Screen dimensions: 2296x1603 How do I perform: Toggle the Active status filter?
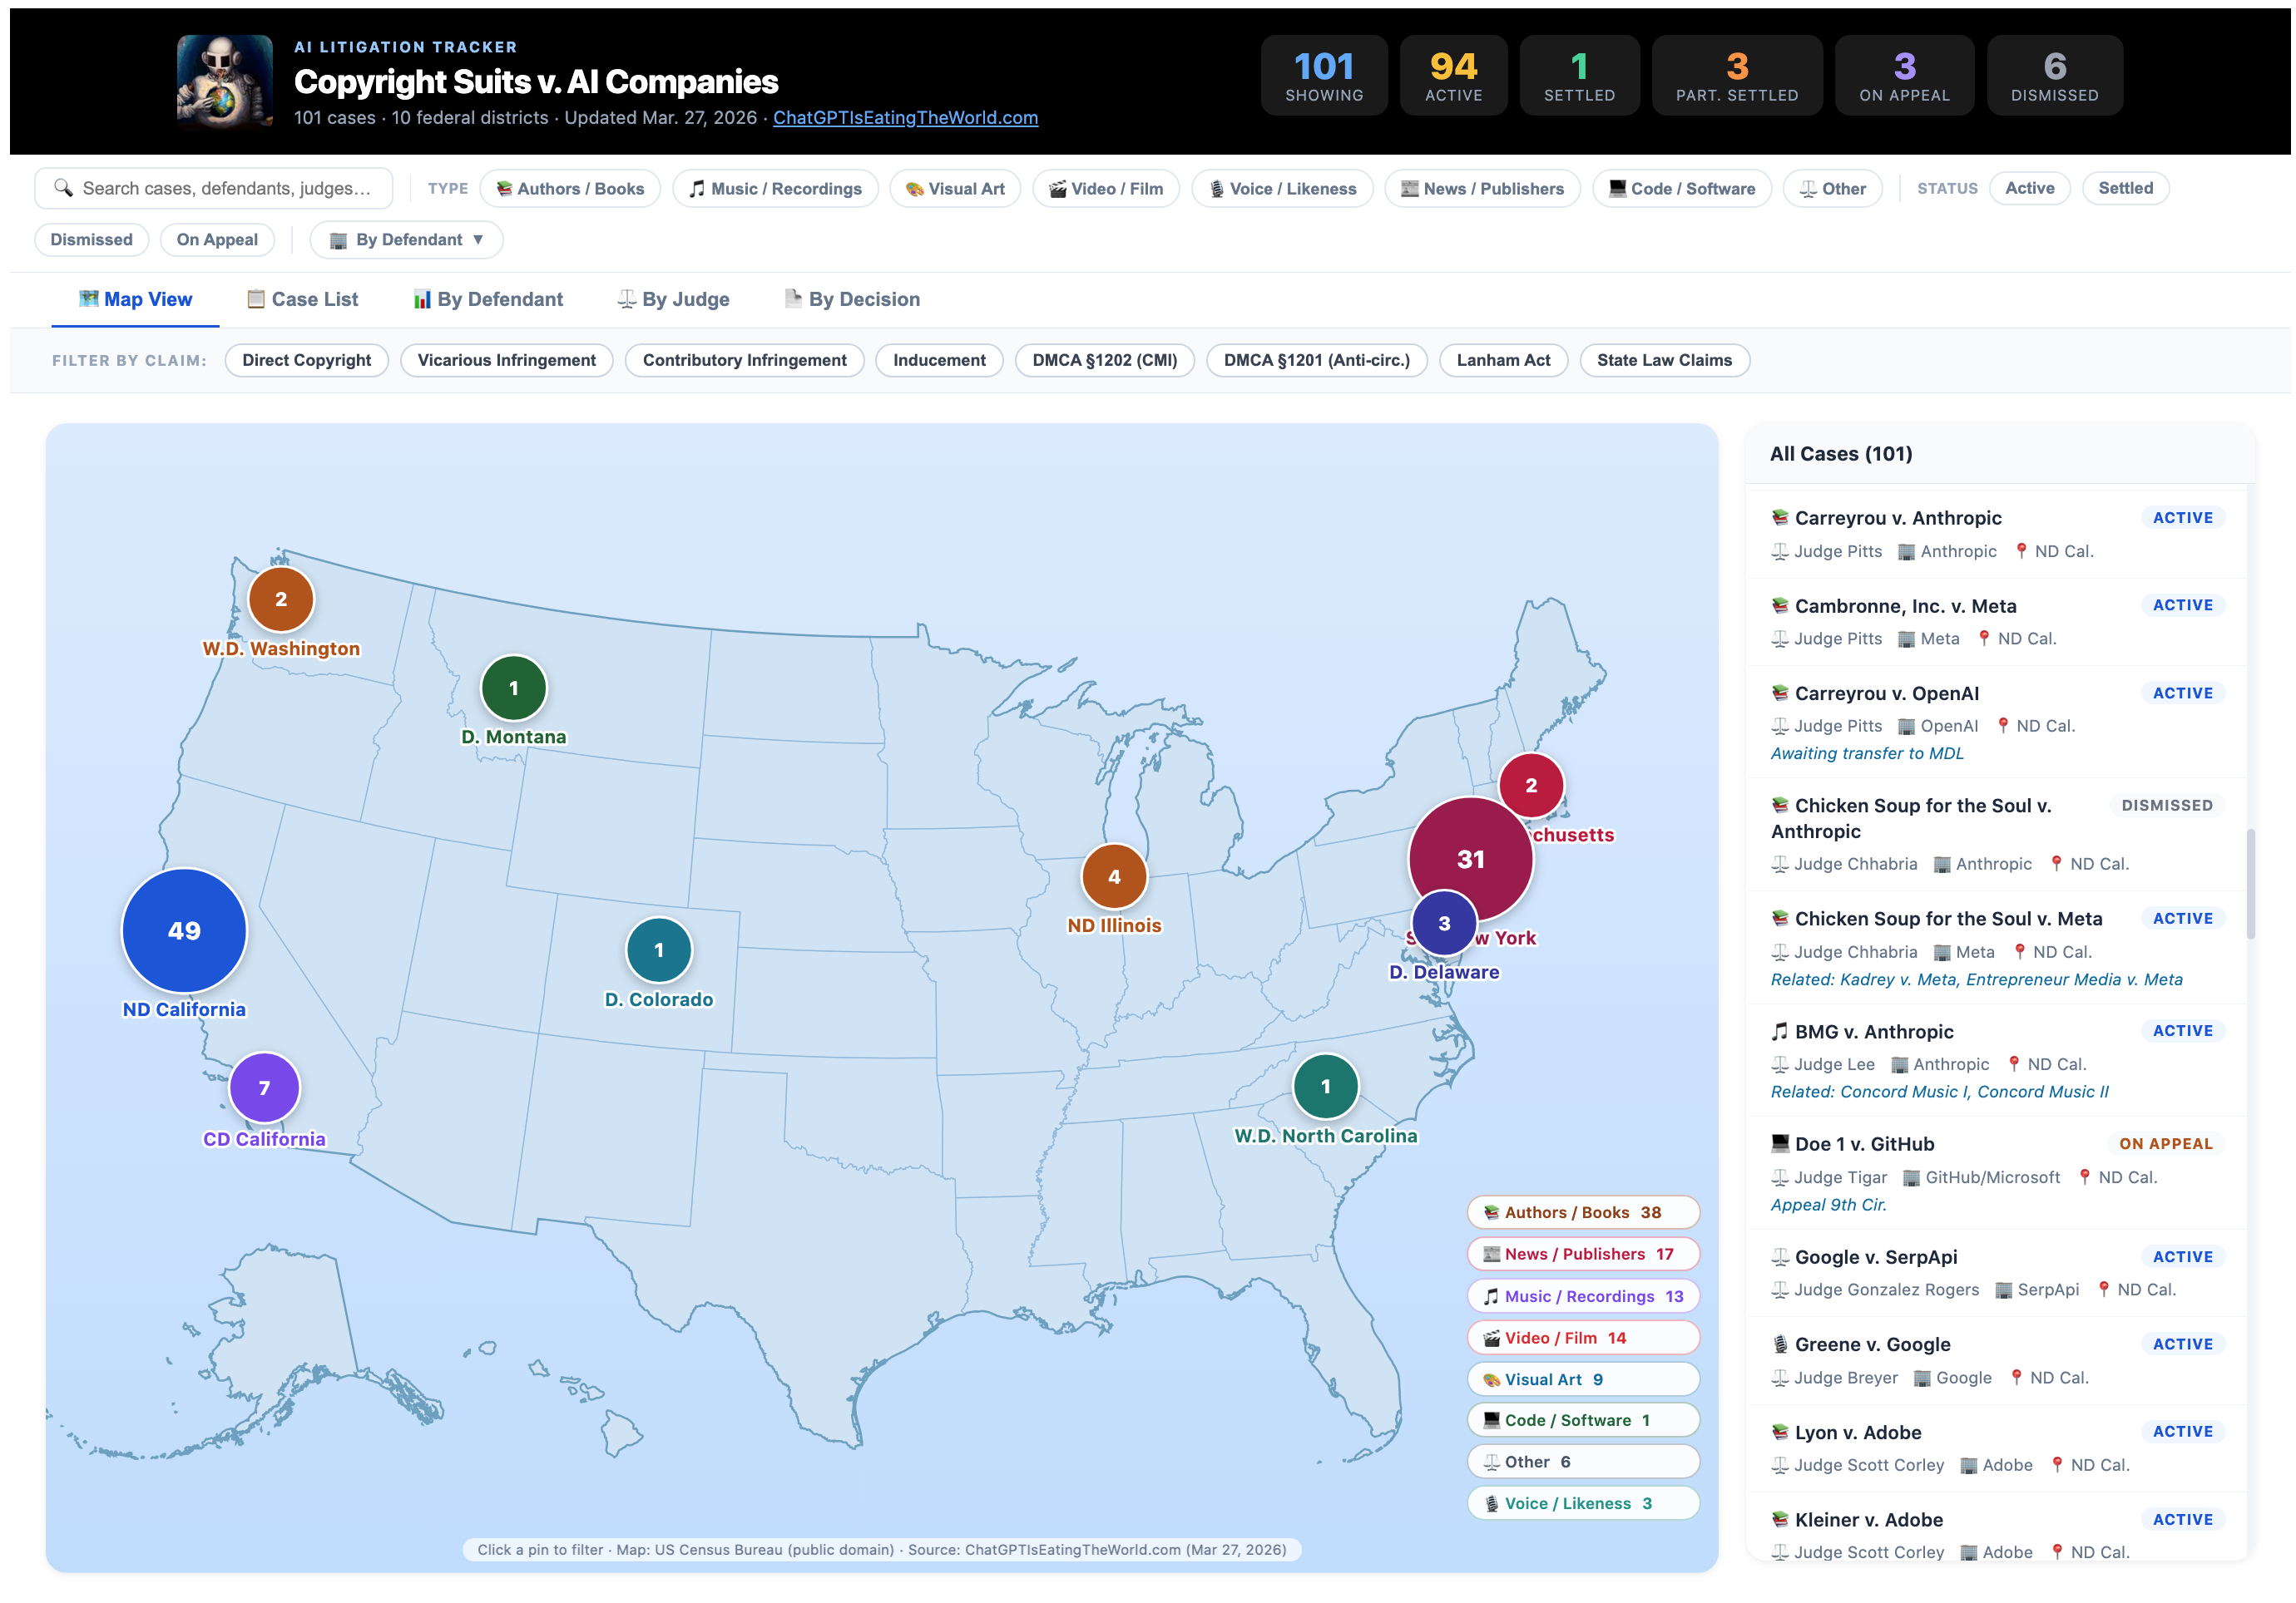(x=2030, y=188)
